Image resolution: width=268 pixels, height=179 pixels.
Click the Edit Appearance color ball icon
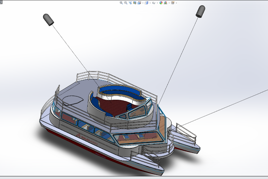pyautogui.click(x=161, y=3)
